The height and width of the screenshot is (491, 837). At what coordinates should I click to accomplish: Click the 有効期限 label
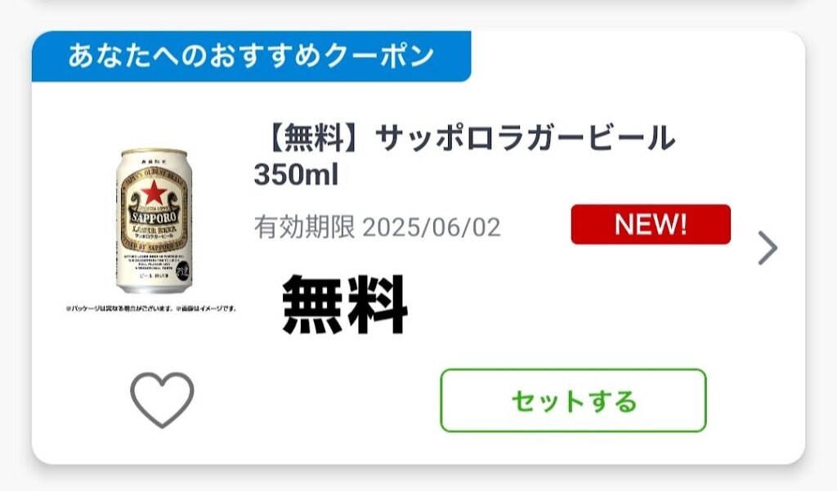coord(304,227)
